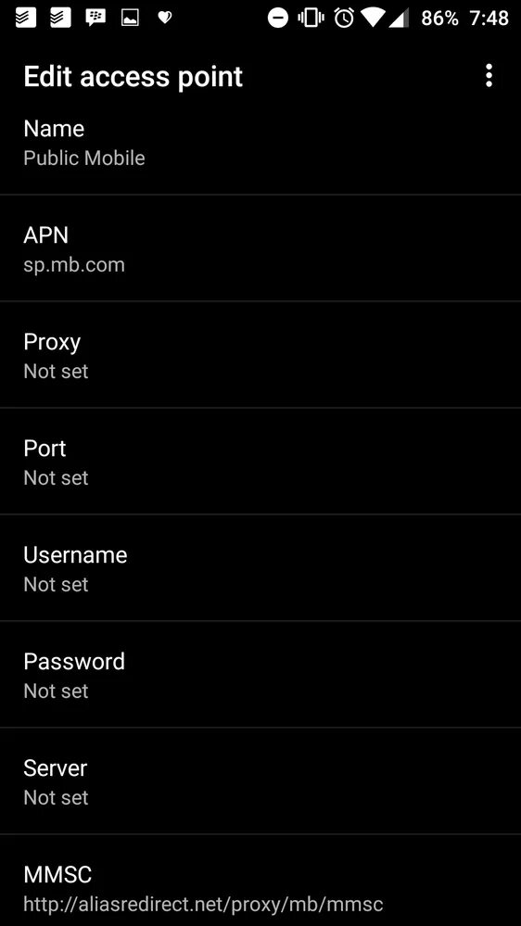Tap the Edit access point title
Screen dimensions: 521x926
click(x=133, y=77)
